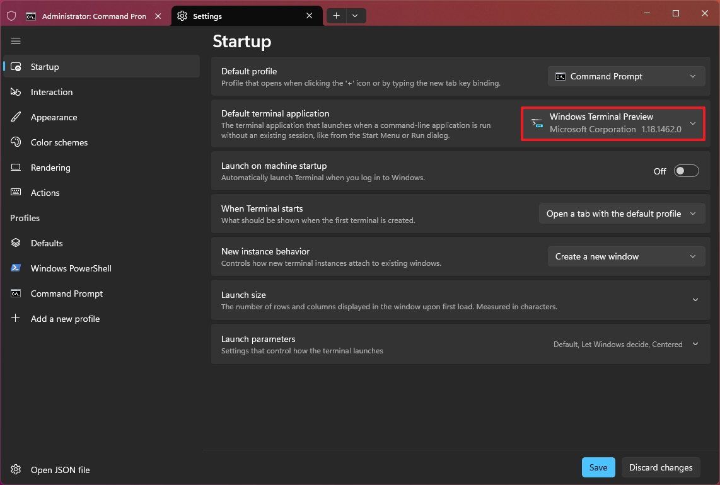Open the Default profile dropdown
The width and height of the screenshot is (720, 485).
626,76
